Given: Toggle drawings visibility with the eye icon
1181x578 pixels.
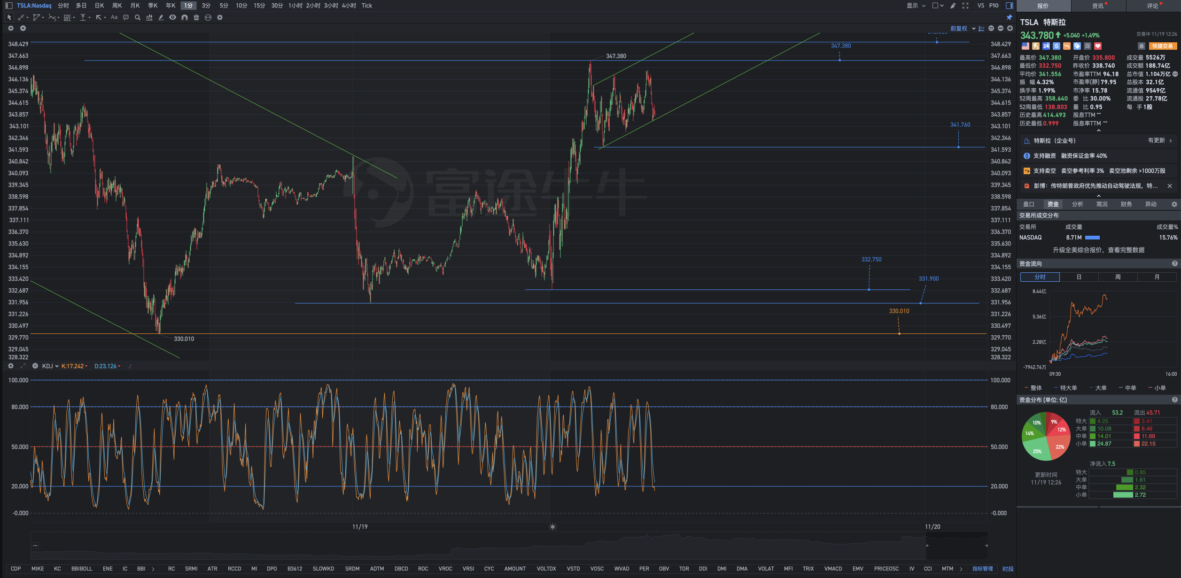Looking at the screenshot, I should click(173, 17).
